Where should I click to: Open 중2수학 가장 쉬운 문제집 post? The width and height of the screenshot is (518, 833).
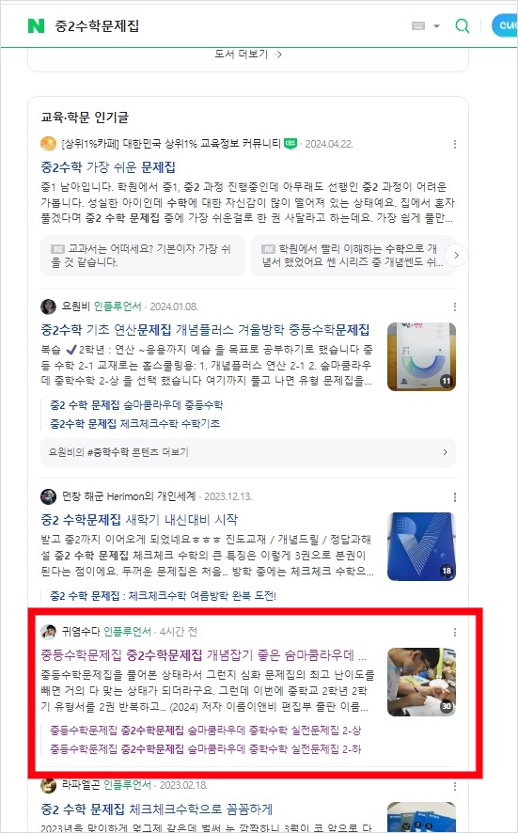[108, 167]
